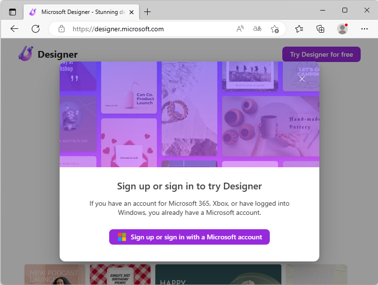The image size is (378, 285).
Task: Open the New Podcast Launch thumbnail
Action: pos(55,274)
